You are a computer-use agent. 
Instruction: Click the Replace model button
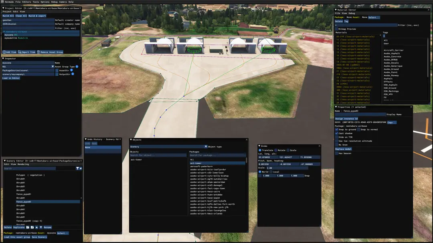pos(343,149)
